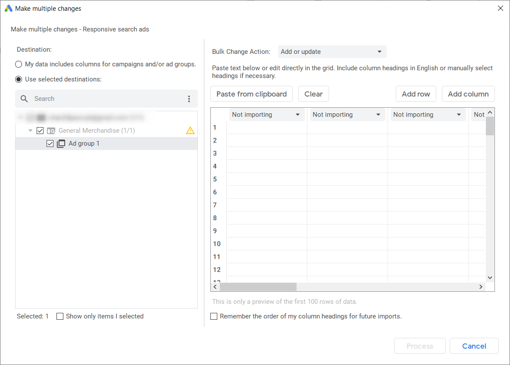510x365 pixels.
Task: Click the grid scroll-left arrow
Action: click(215, 287)
